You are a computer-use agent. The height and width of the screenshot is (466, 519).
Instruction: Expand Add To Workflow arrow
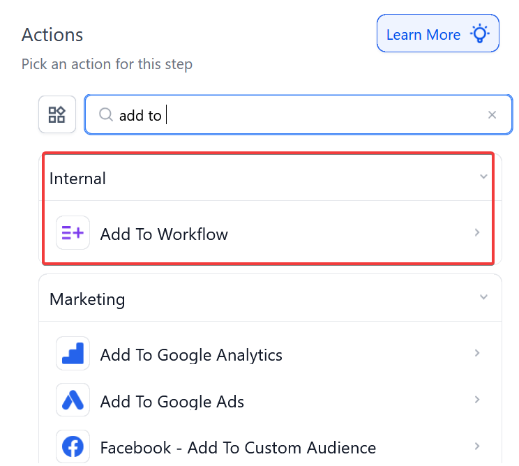tap(477, 233)
